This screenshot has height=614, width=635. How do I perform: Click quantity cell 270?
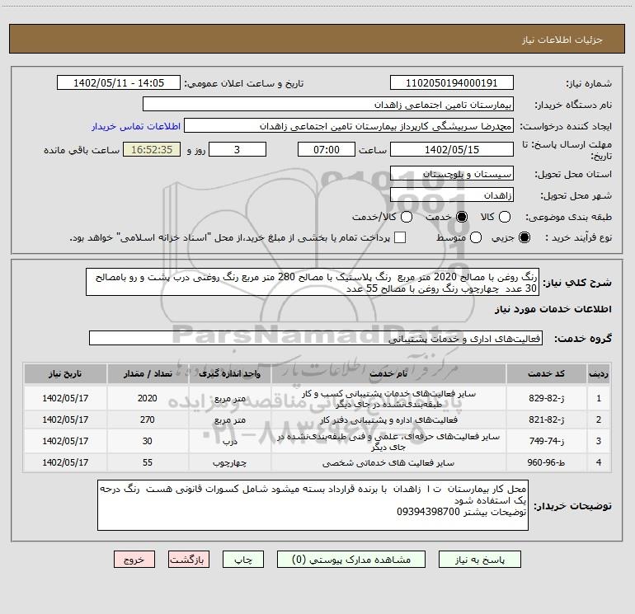(148, 419)
